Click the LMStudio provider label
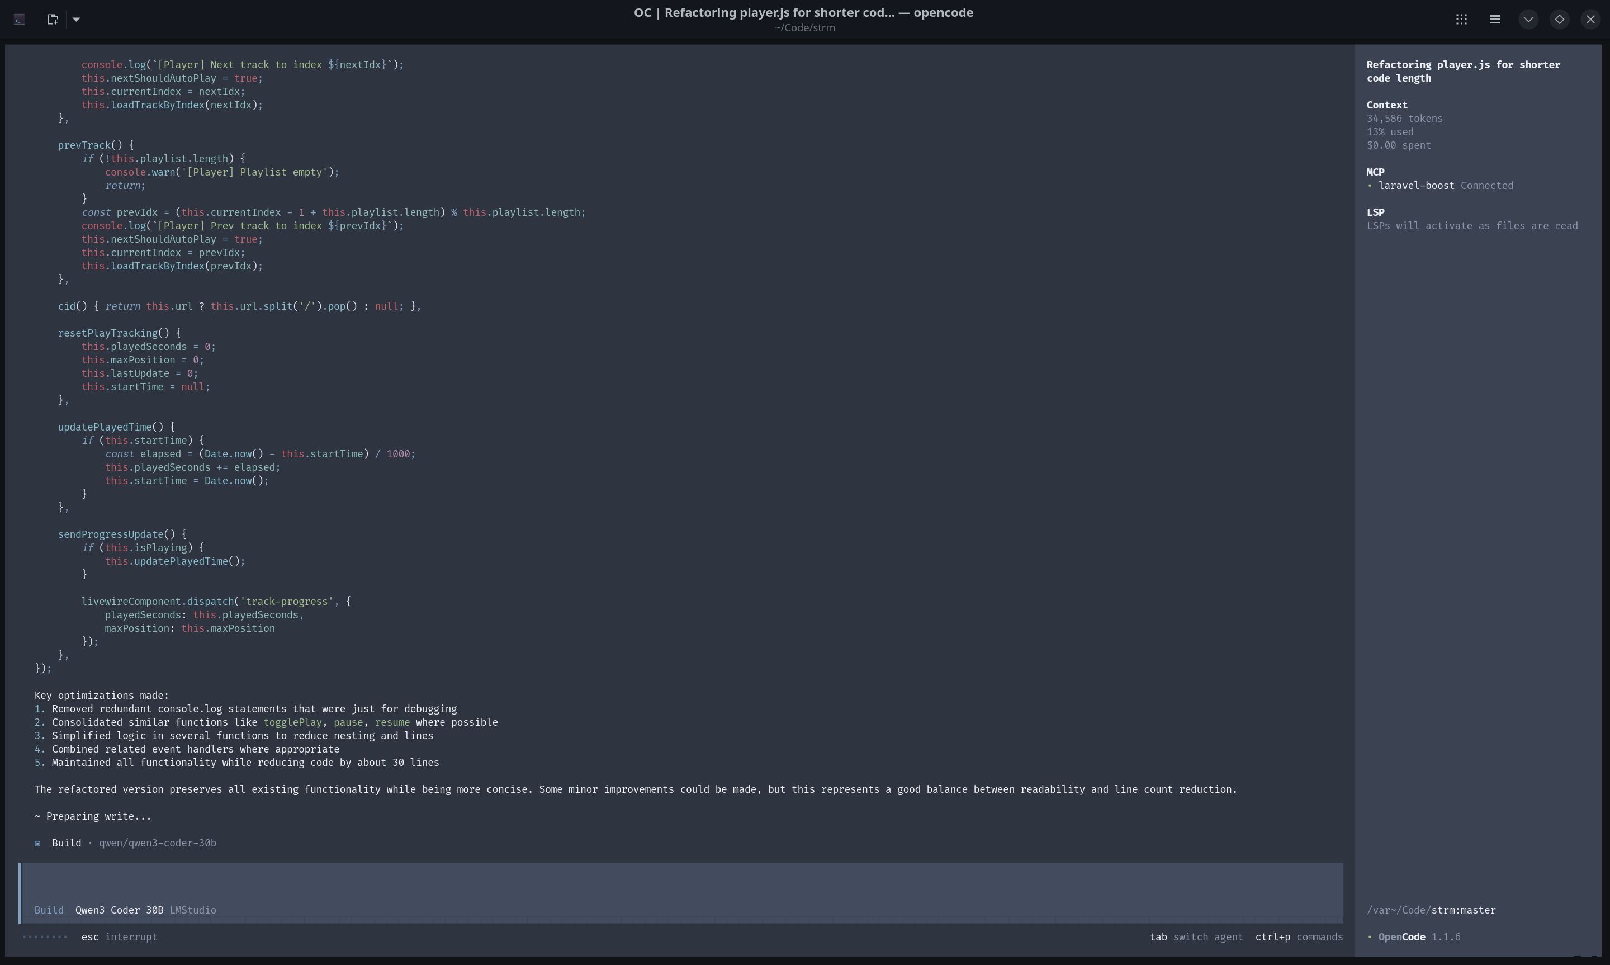This screenshot has height=965, width=1610. pos(192,910)
